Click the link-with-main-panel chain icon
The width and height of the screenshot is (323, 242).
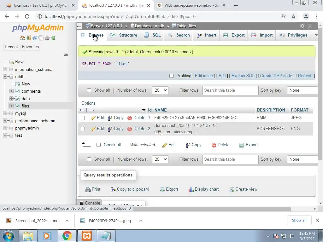(66, 55)
